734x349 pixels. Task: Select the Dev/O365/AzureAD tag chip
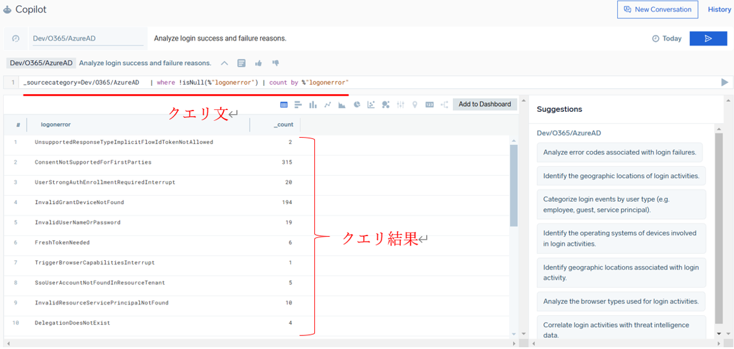coord(41,63)
